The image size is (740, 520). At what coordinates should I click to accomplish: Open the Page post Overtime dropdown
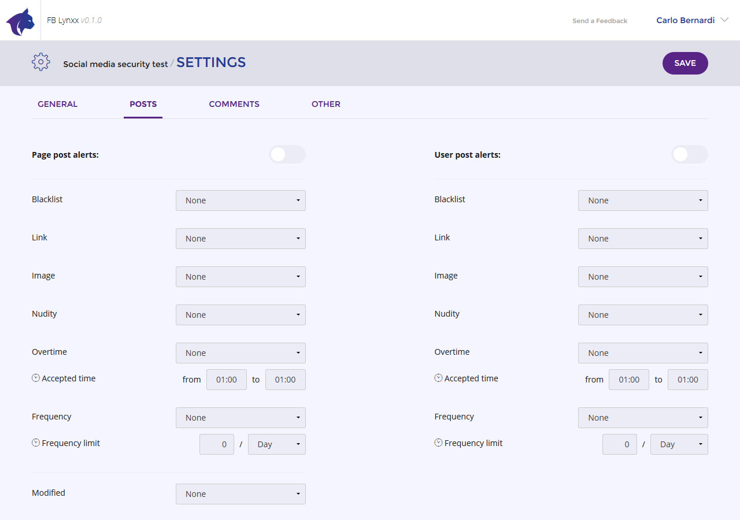coord(240,353)
